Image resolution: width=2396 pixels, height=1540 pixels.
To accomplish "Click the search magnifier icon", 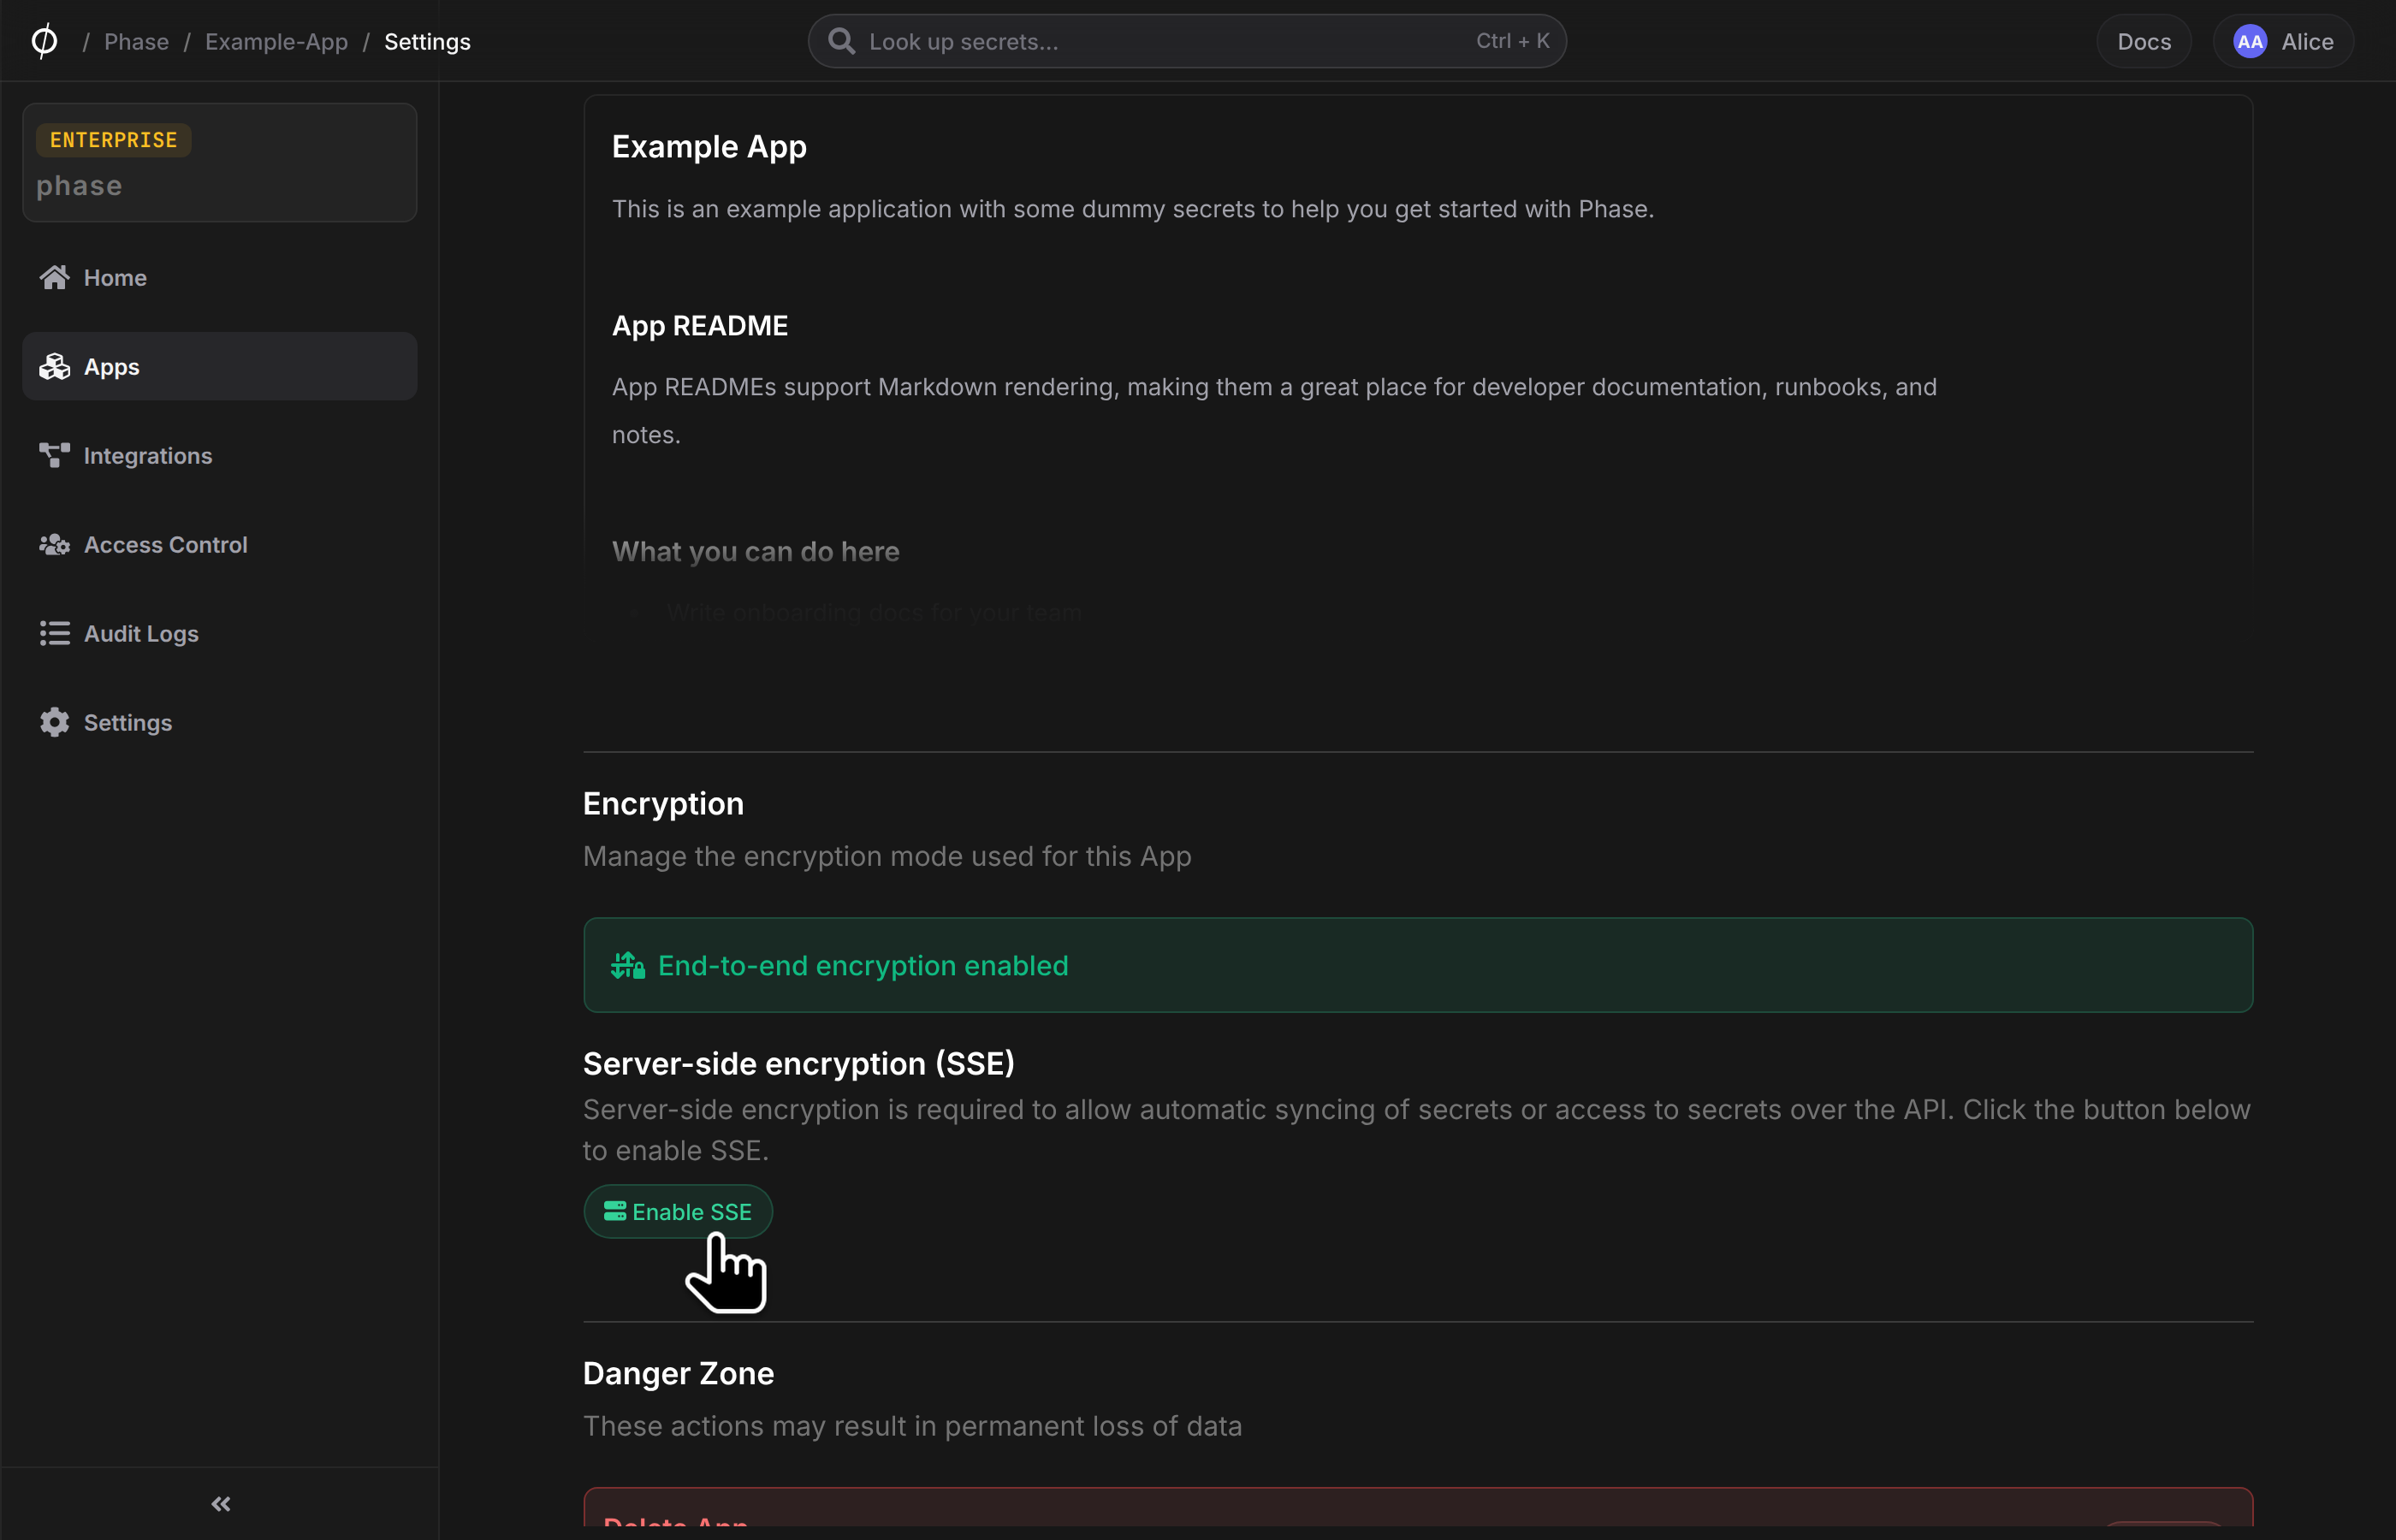I will pos(841,41).
